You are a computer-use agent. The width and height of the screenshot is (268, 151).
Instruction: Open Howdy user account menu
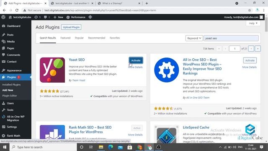point(243,17)
